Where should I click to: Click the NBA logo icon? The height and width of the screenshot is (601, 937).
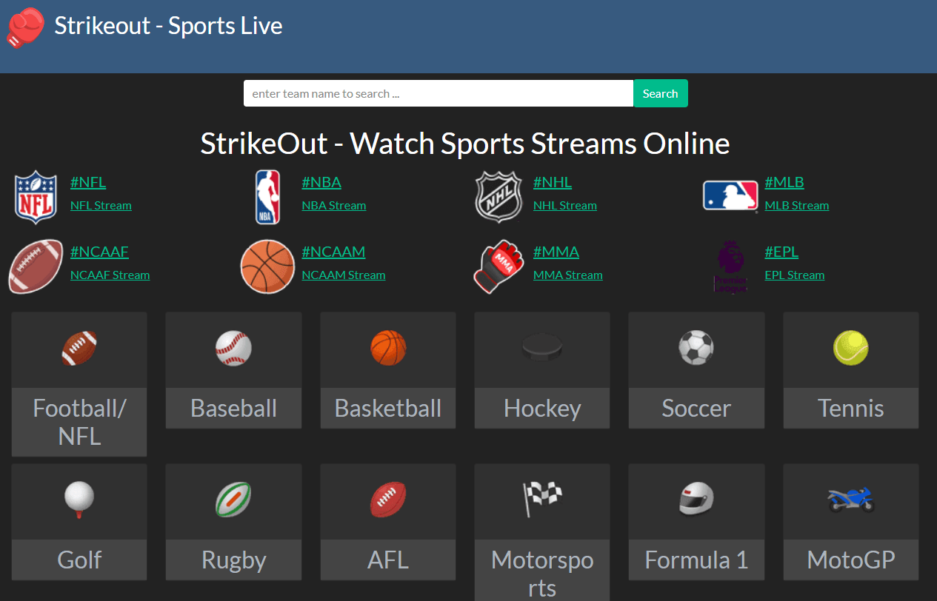coord(268,197)
